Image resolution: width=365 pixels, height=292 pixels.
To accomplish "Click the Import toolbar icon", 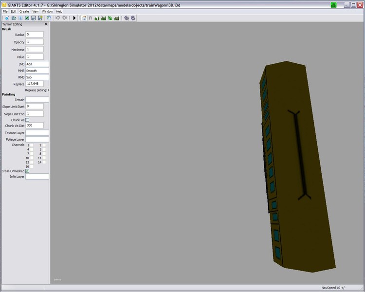I will click(20, 18).
